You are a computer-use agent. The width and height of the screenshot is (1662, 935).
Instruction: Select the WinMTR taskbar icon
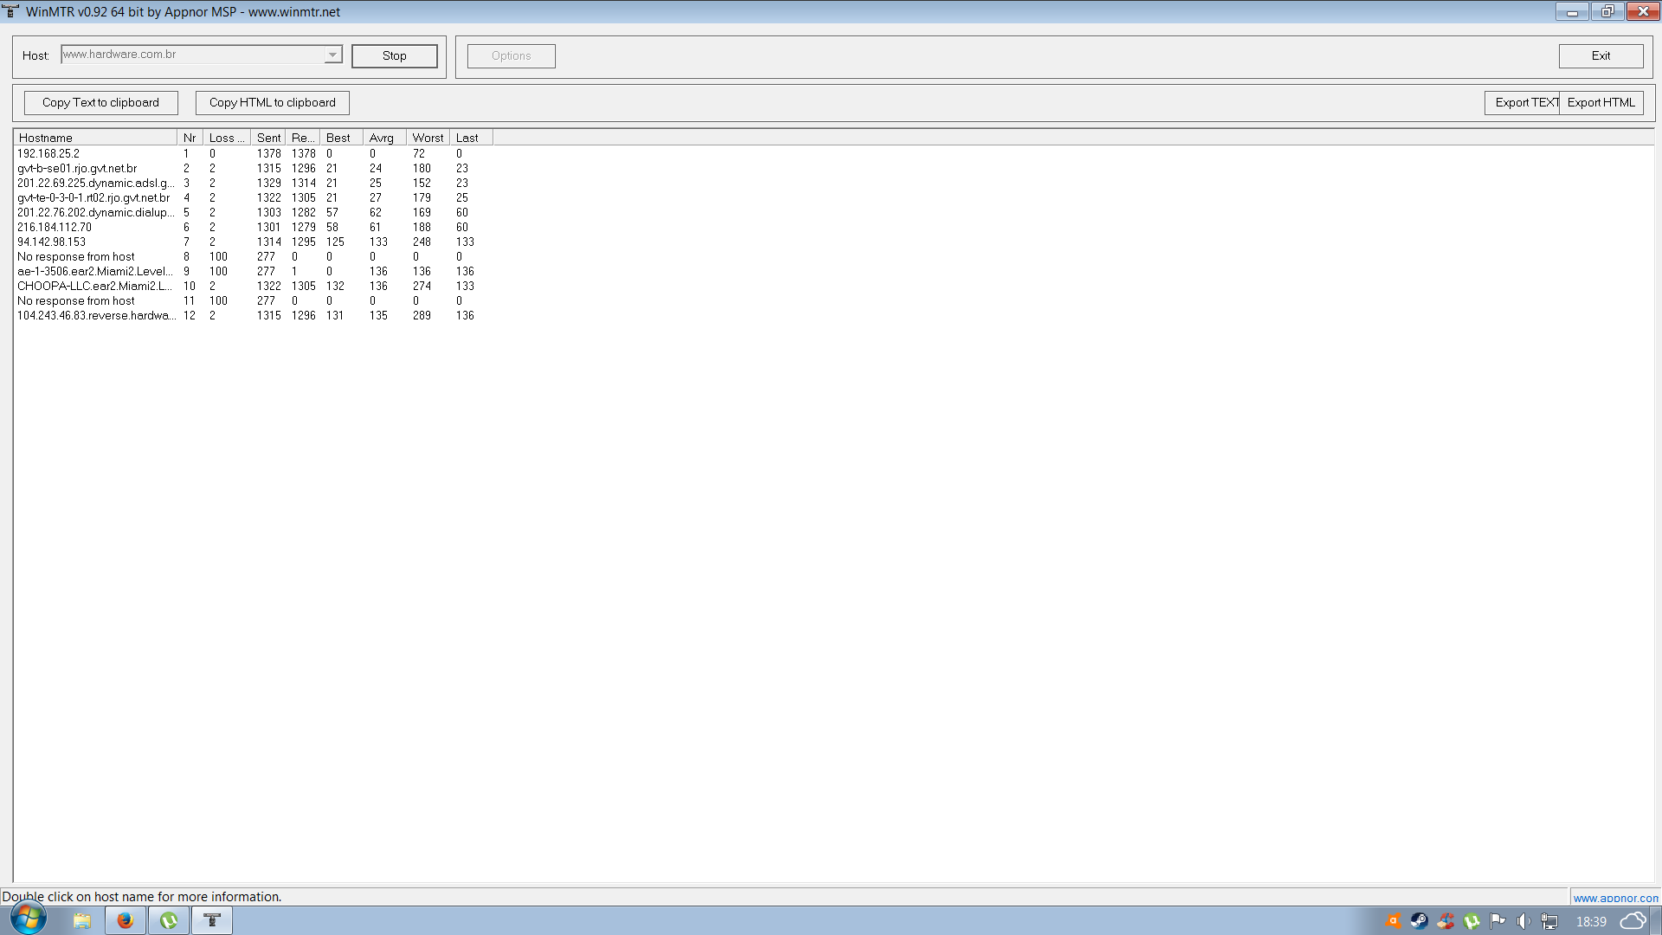[212, 920]
